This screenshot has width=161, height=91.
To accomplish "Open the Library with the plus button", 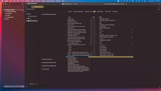I will tap(155, 4).
